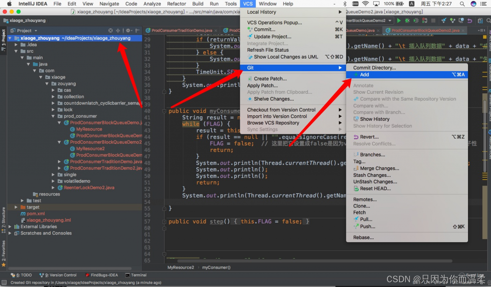The width and height of the screenshot is (491, 287).
Task: Expand the cas package
Action: [x=53, y=90]
